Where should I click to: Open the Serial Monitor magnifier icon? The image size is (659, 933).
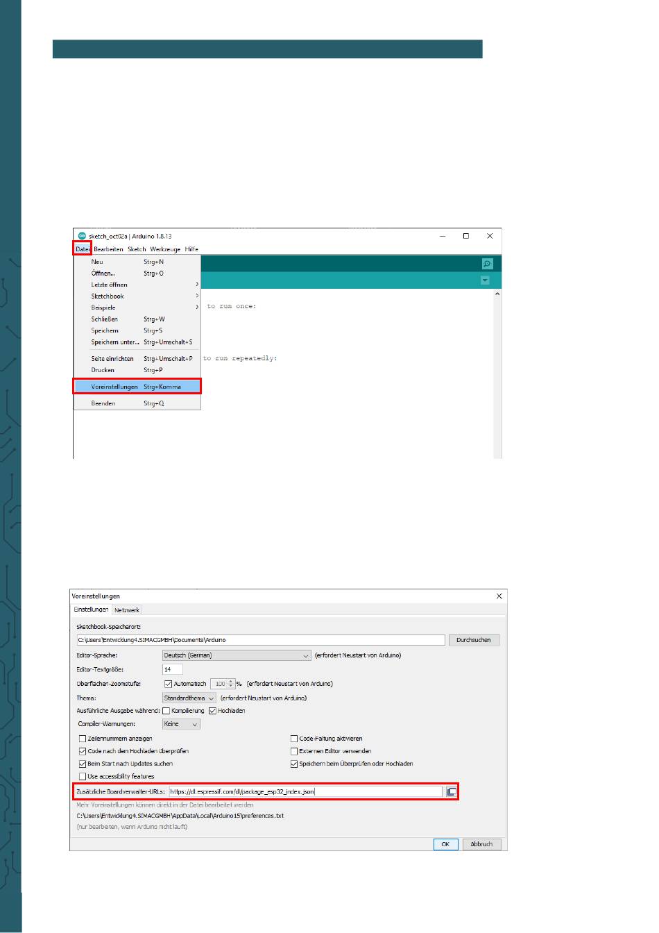pyautogui.click(x=487, y=264)
